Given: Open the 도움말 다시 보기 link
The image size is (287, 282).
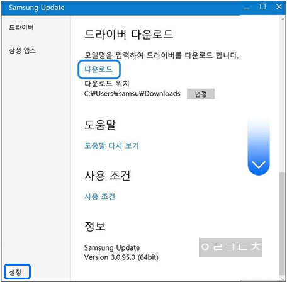Looking at the screenshot, I should pyautogui.click(x=111, y=145).
